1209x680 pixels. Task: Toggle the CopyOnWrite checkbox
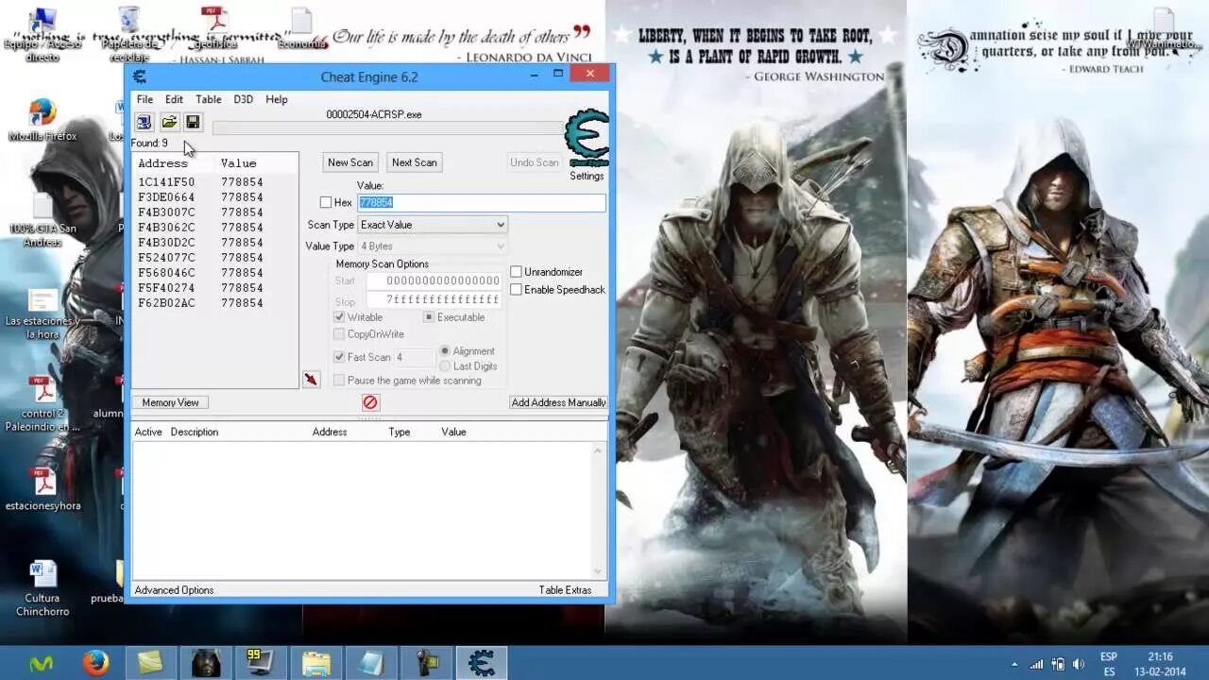[339, 334]
